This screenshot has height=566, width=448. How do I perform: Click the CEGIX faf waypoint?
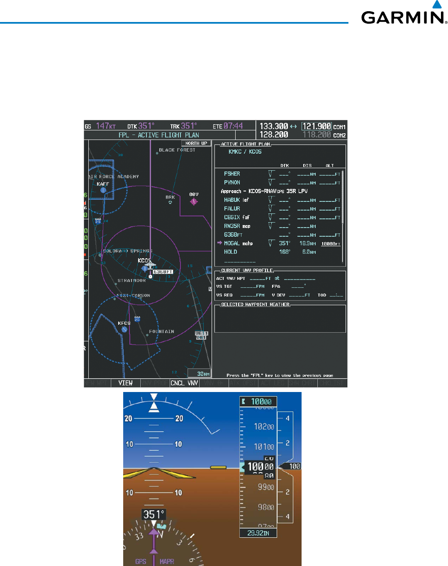coord(237,217)
